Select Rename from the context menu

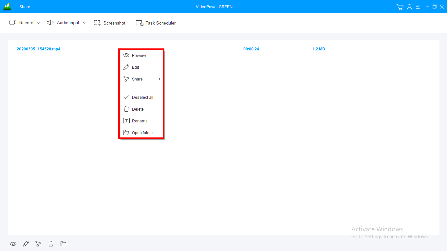tap(140, 121)
